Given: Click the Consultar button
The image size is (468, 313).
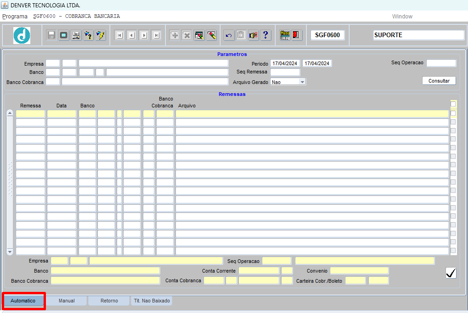Looking at the screenshot, I should coord(439,81).
